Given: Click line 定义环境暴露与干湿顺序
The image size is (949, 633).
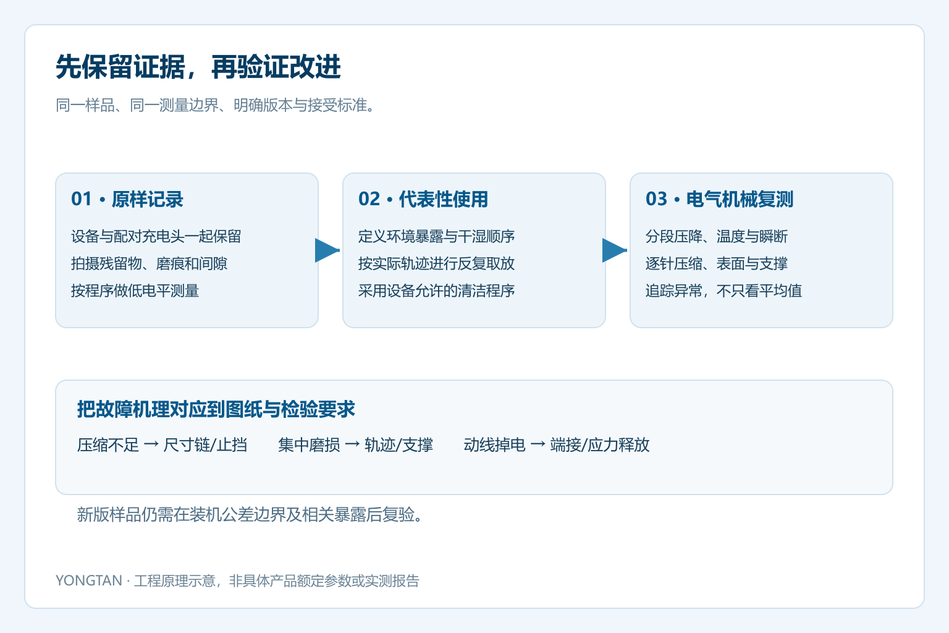Looking at the screenshot, I should click(436, 236).
